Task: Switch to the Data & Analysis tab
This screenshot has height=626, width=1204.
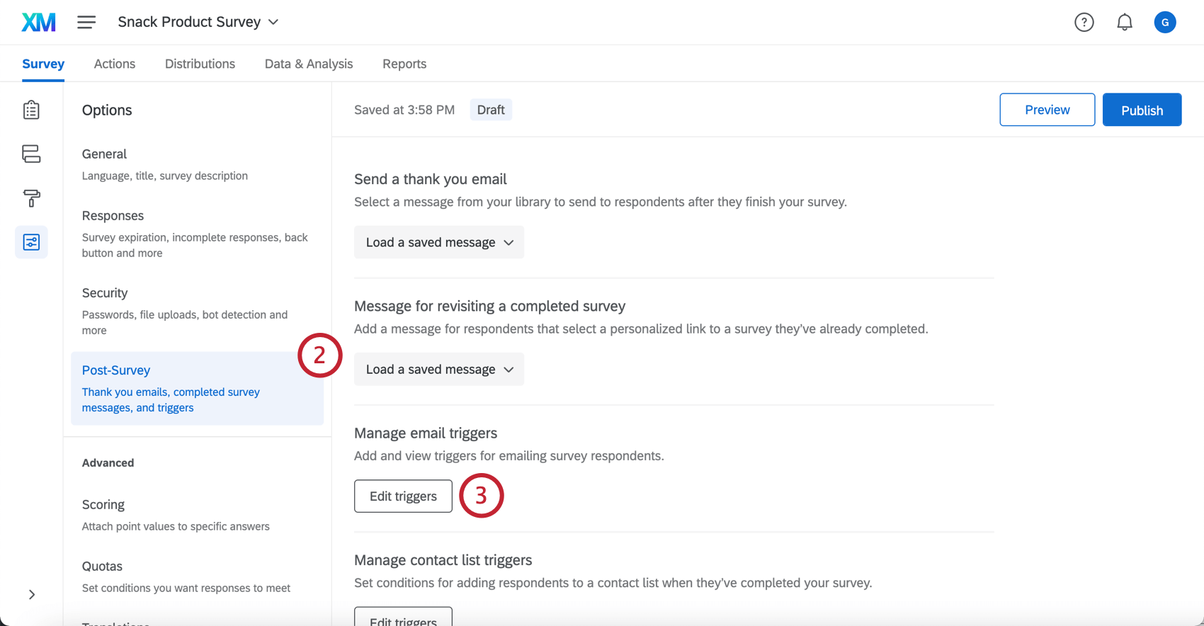Action: point(308,64)
